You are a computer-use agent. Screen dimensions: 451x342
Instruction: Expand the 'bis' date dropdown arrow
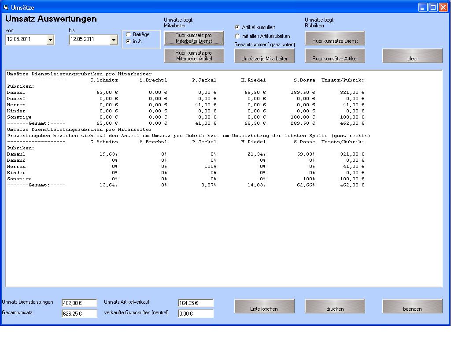coord(114,40)
